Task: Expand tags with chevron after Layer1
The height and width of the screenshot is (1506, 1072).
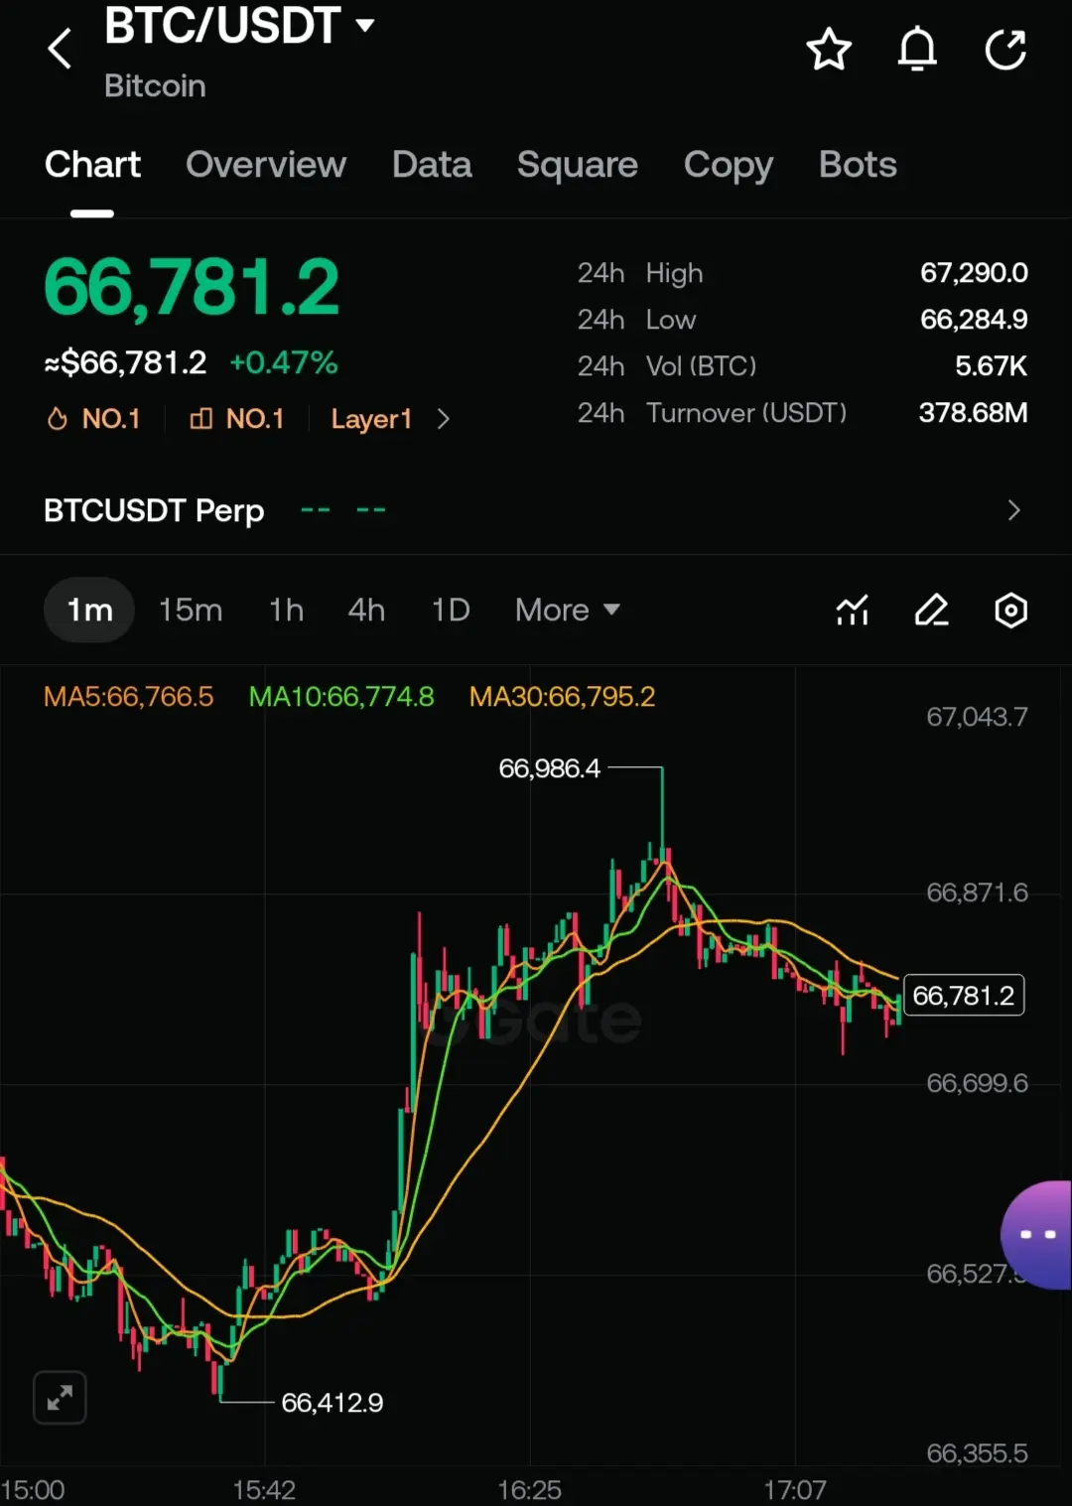Action: pyautogui.click(x=444, y=420)
